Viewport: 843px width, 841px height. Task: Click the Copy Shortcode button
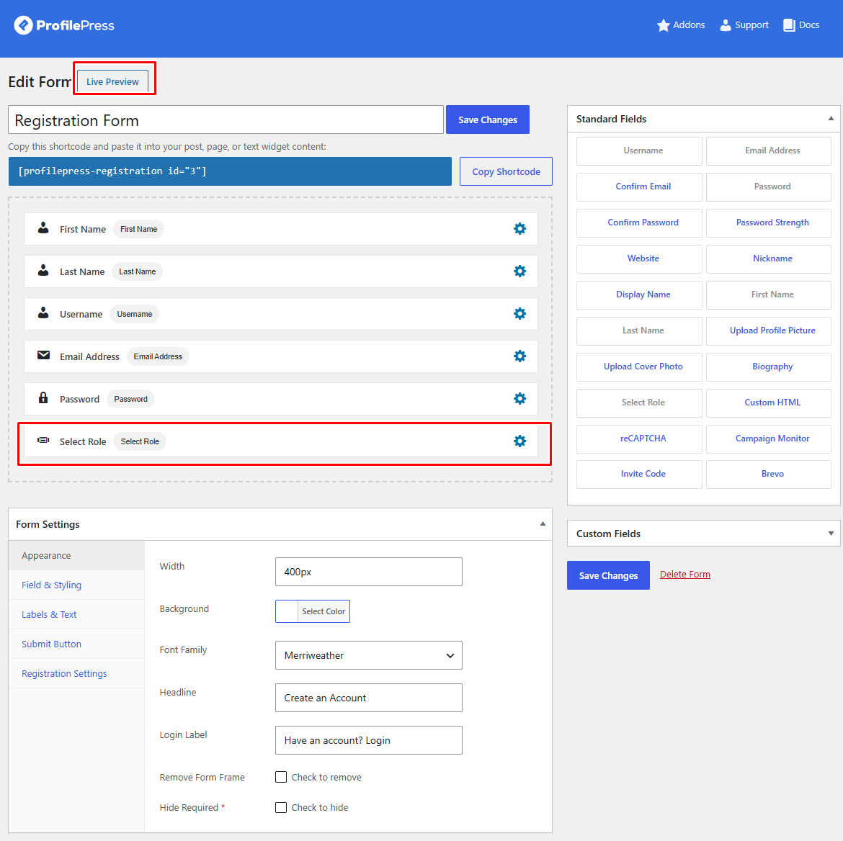[x=506, y=171]
